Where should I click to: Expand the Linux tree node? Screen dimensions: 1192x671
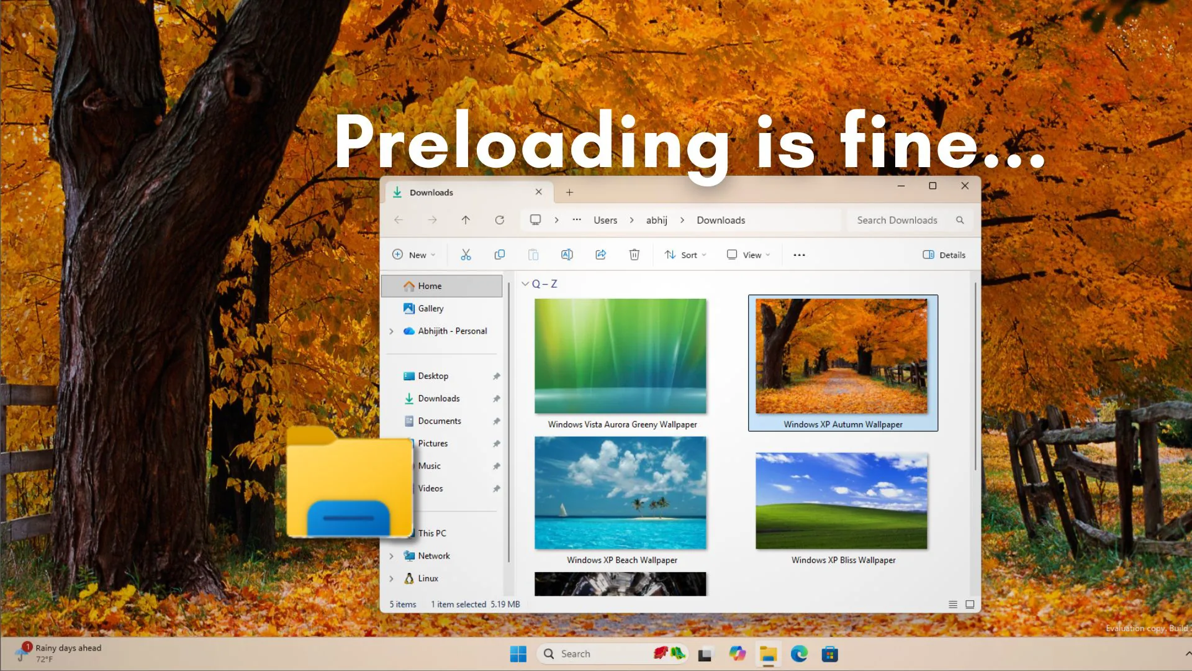pos(391,578)
